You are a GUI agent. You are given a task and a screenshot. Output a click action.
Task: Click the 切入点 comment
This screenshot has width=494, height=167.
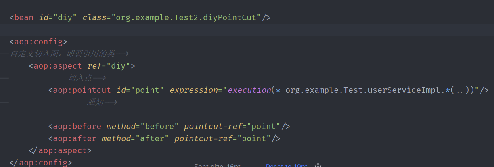[80, 78]
